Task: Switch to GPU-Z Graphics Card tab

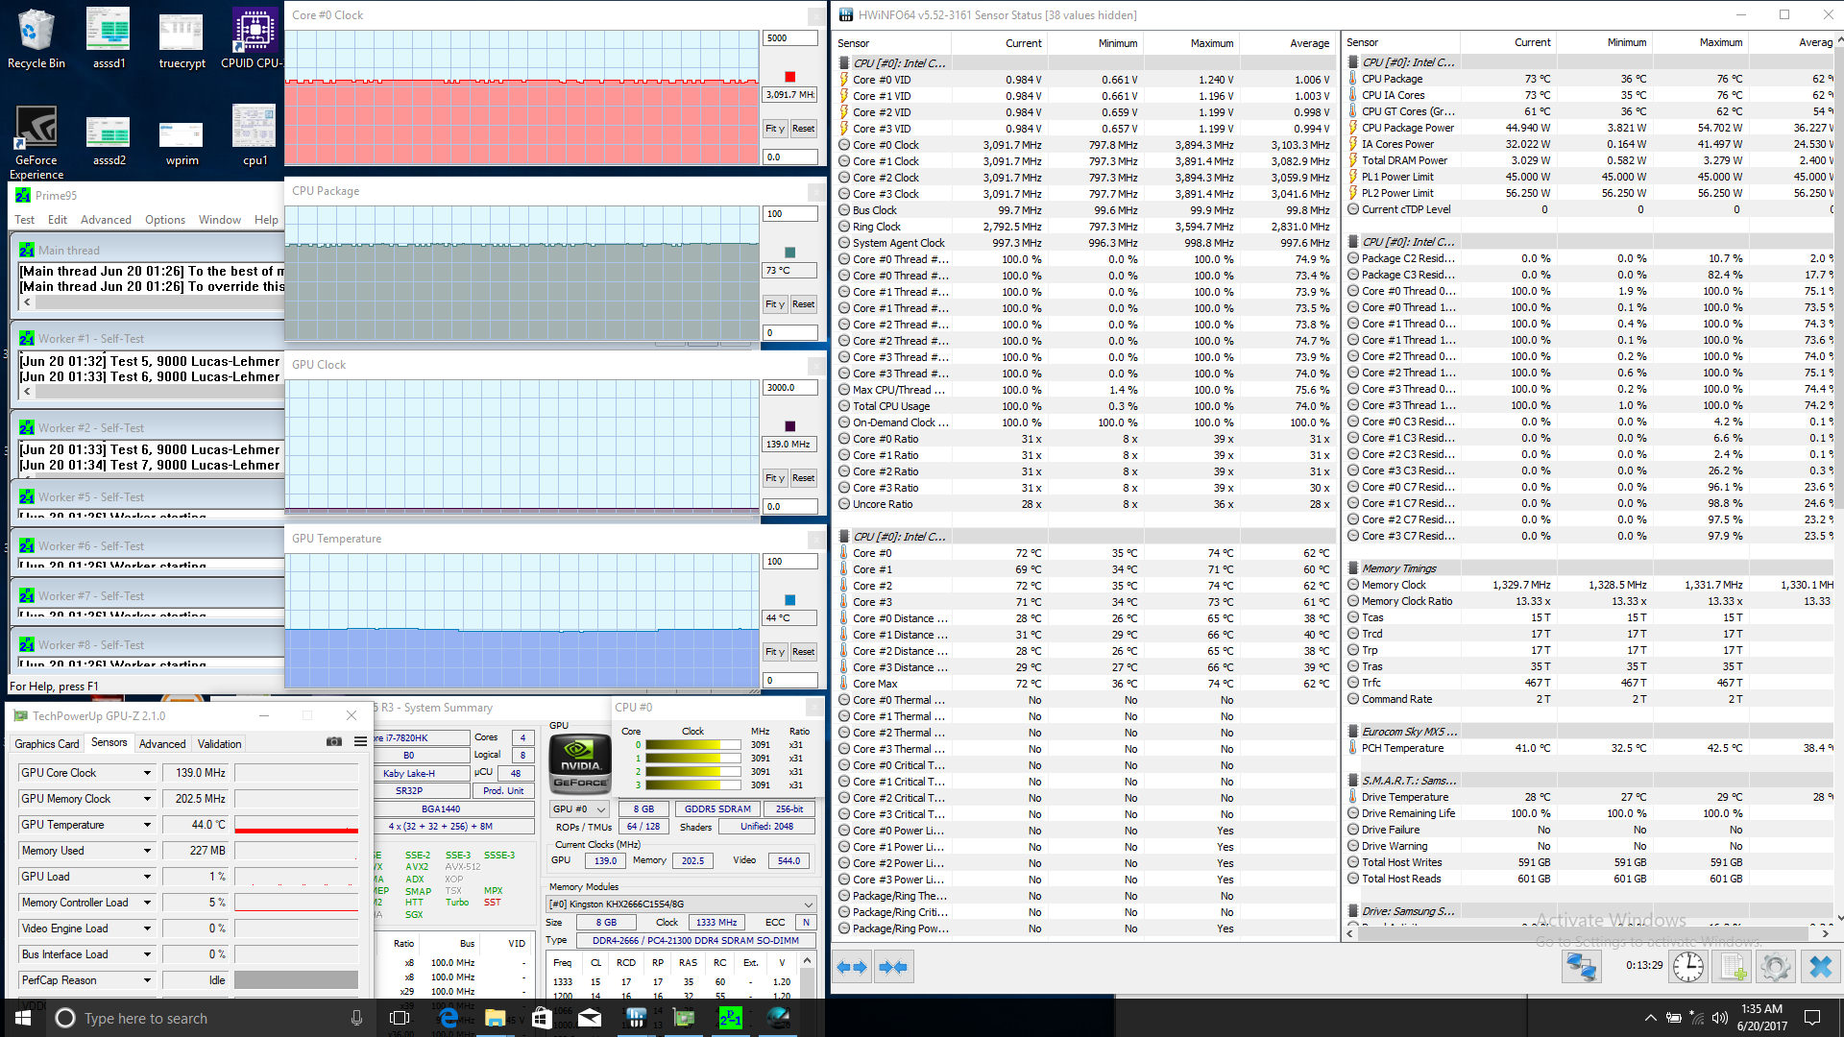Action: 47,744
